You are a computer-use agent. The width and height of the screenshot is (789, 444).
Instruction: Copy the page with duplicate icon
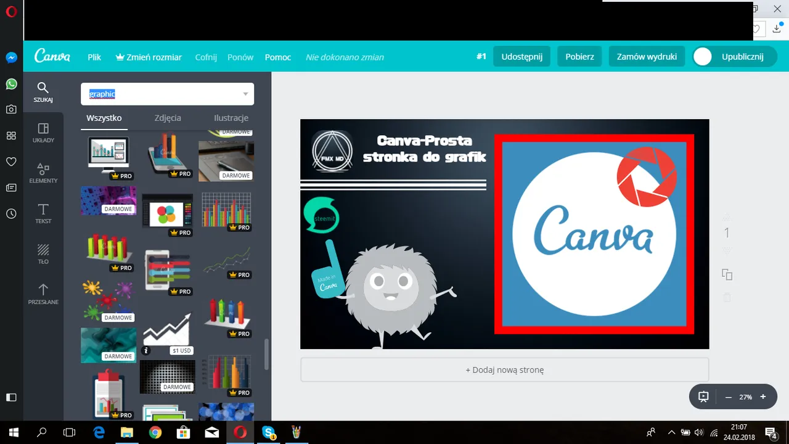coord(727,274)
